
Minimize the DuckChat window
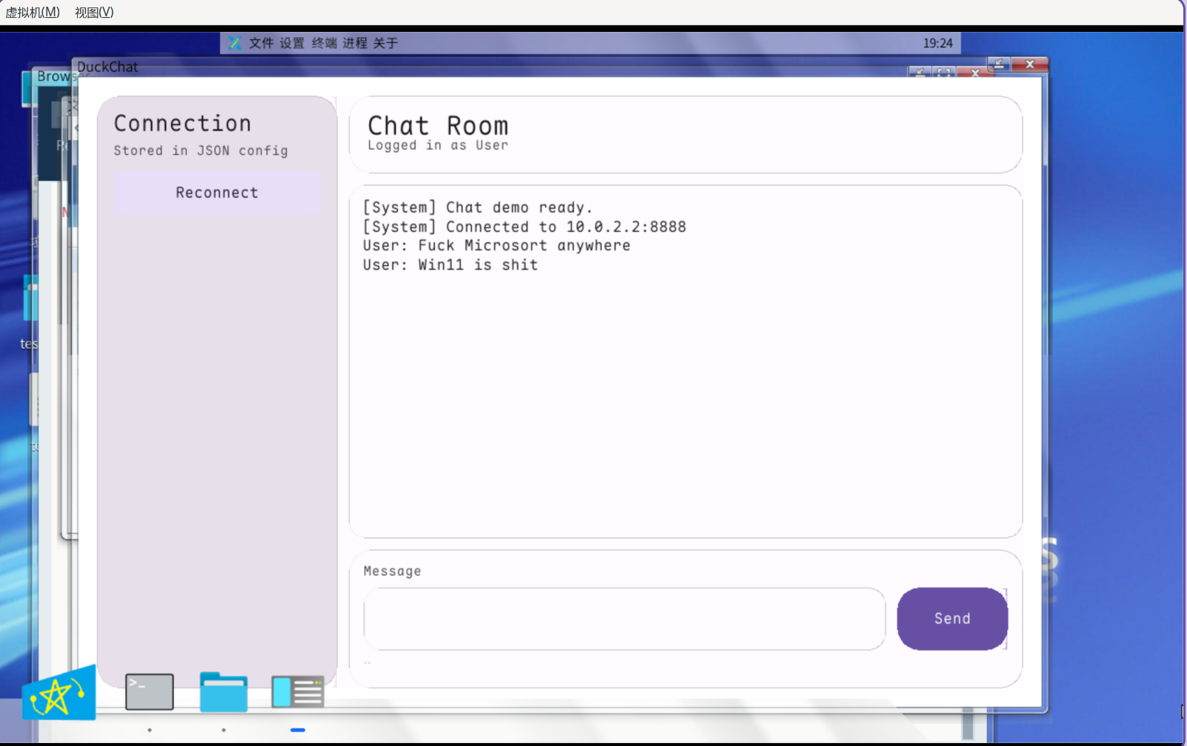click(x=998, y=64)
